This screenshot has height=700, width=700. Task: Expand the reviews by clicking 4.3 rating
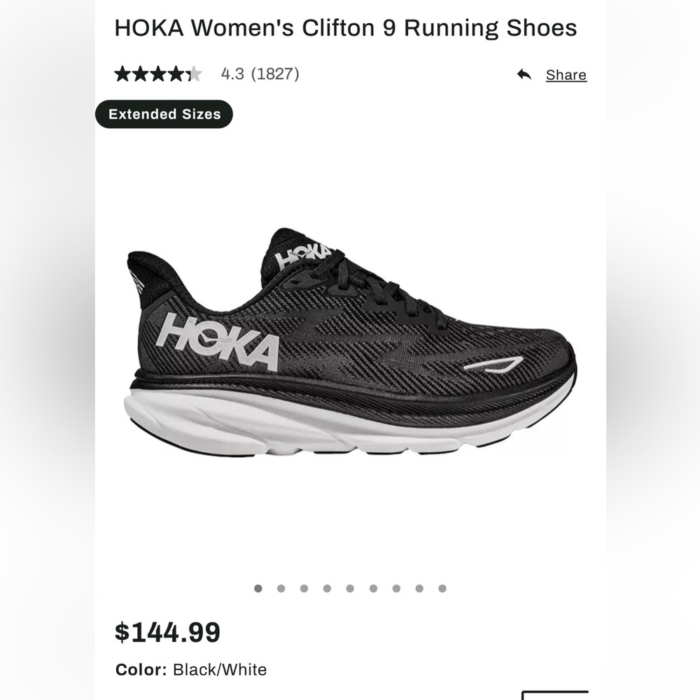[233, 73]
